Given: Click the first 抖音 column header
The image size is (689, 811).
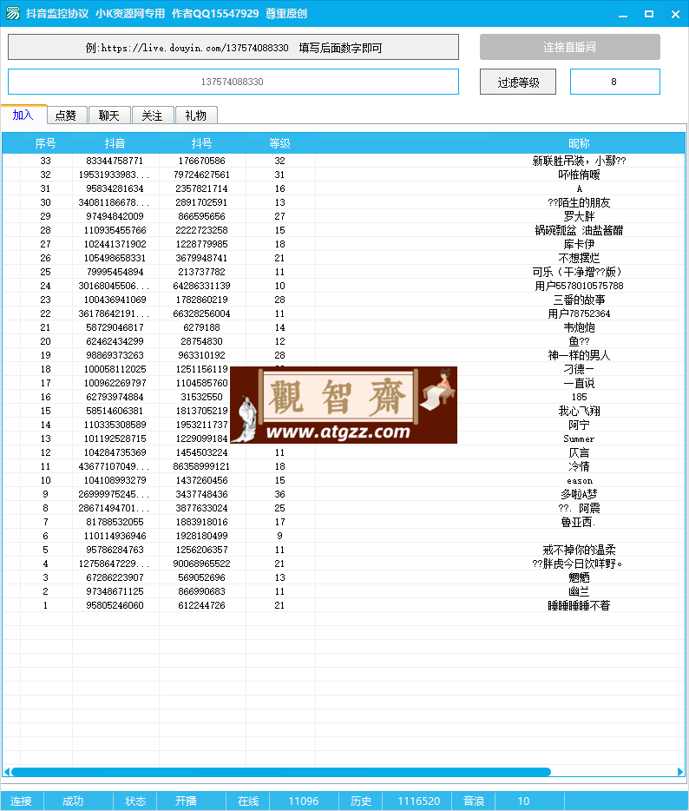Looking at the screenshot, I should click(x=115, y=143).
